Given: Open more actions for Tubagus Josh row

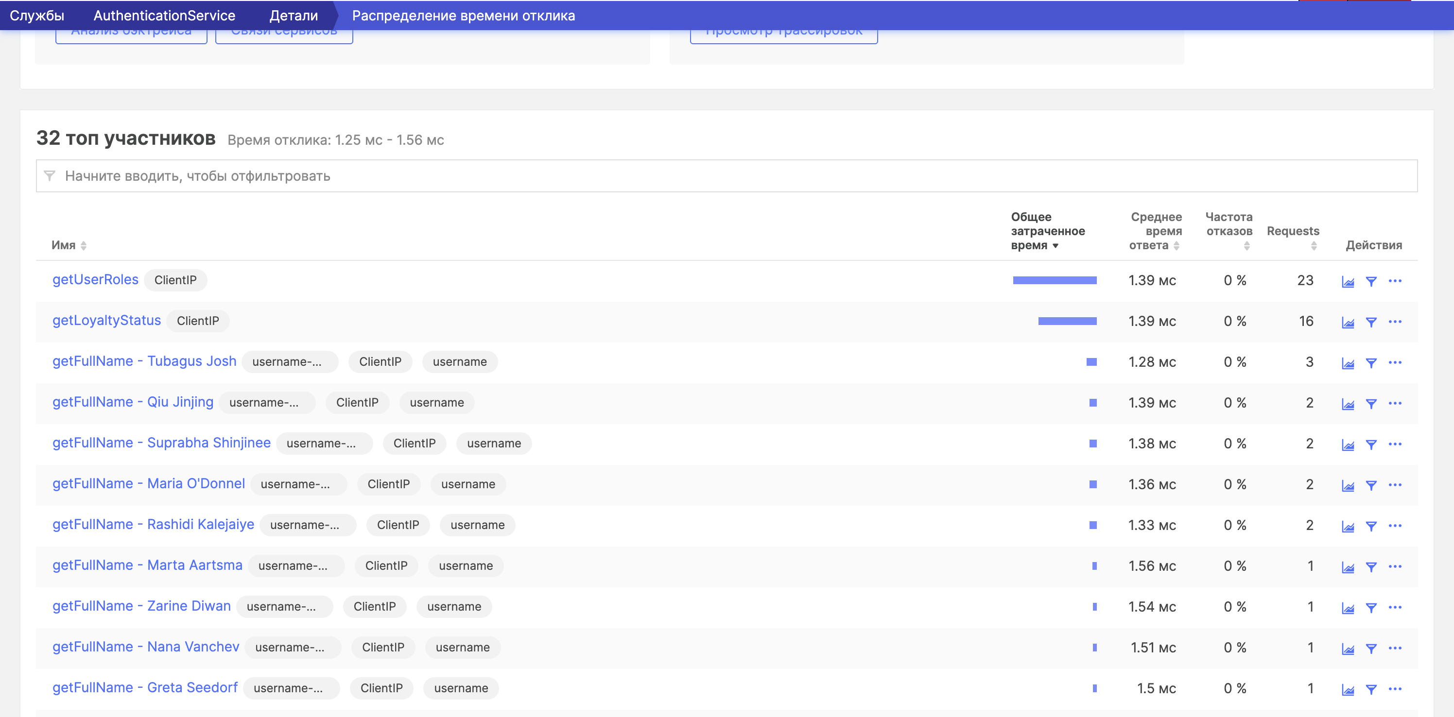Looking at the screenshot, I should click(x=1394, y=362).
